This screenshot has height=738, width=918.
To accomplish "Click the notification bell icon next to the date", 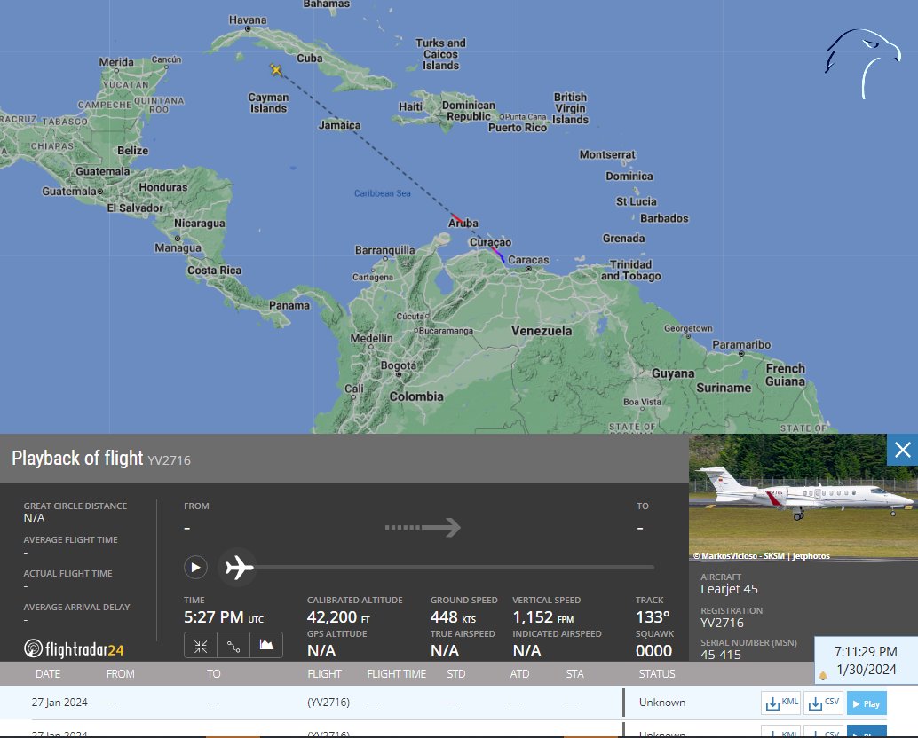I will click(x=823, y=675).
